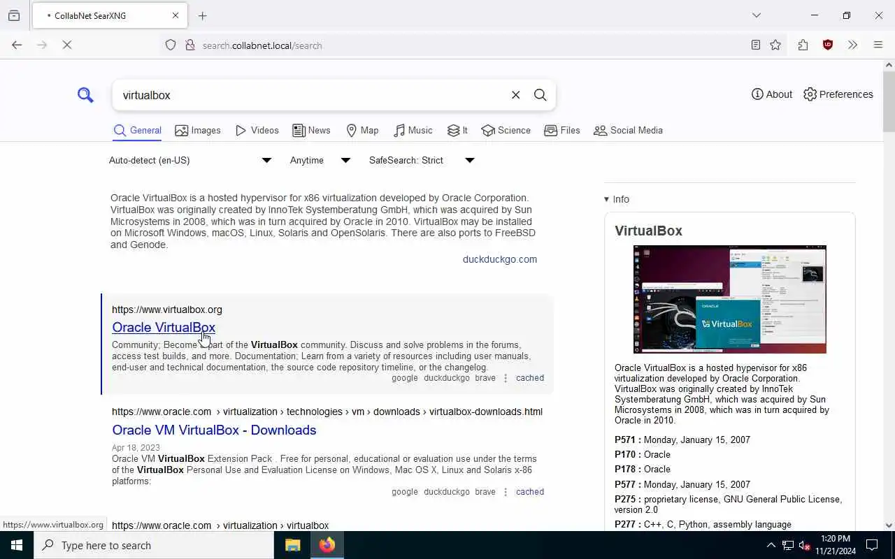The image size is (895, 559).
Task: Open the About page
Action: [772, 94]
